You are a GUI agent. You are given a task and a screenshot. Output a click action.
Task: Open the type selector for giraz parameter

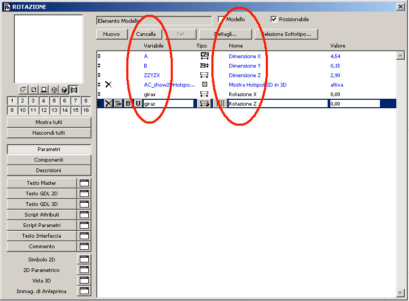tap(204, 104)
